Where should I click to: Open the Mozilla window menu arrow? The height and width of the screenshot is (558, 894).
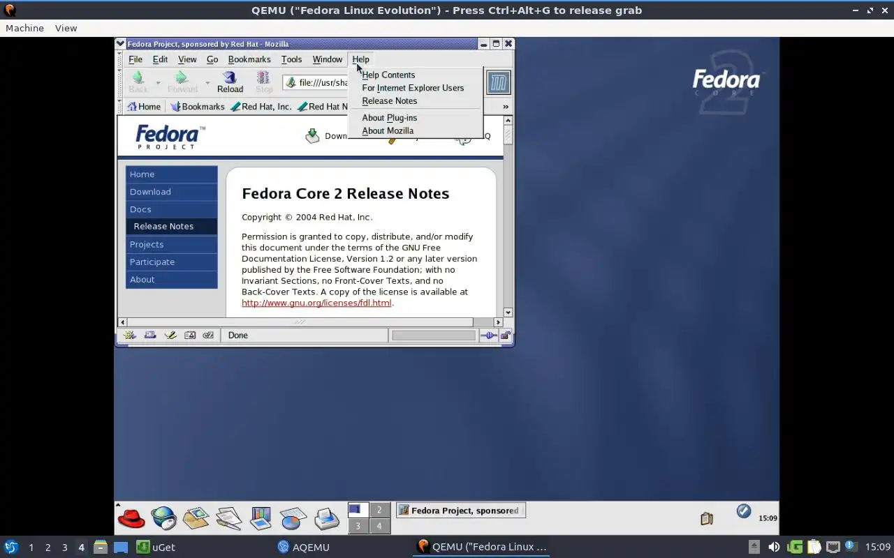121,44
